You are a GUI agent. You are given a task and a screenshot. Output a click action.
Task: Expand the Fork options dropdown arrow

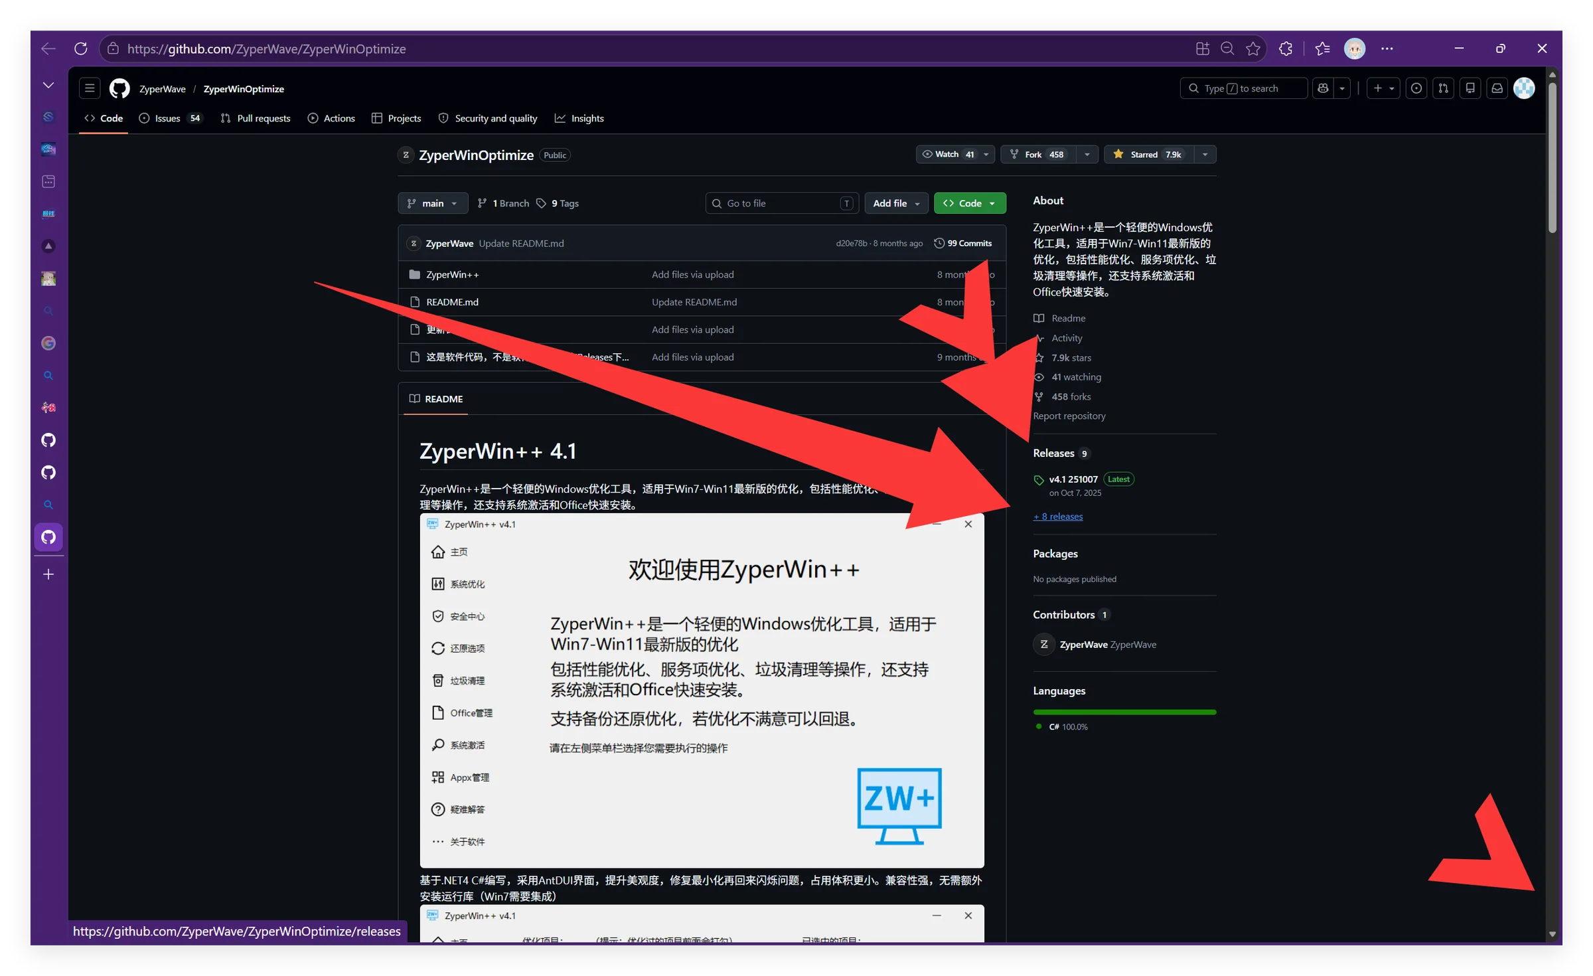tap(1087, 154)
